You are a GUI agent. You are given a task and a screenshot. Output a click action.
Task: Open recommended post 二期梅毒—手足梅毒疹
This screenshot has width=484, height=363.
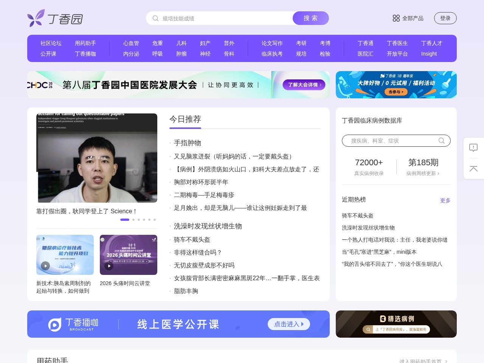pyautogui.click(x=204, y=195)
